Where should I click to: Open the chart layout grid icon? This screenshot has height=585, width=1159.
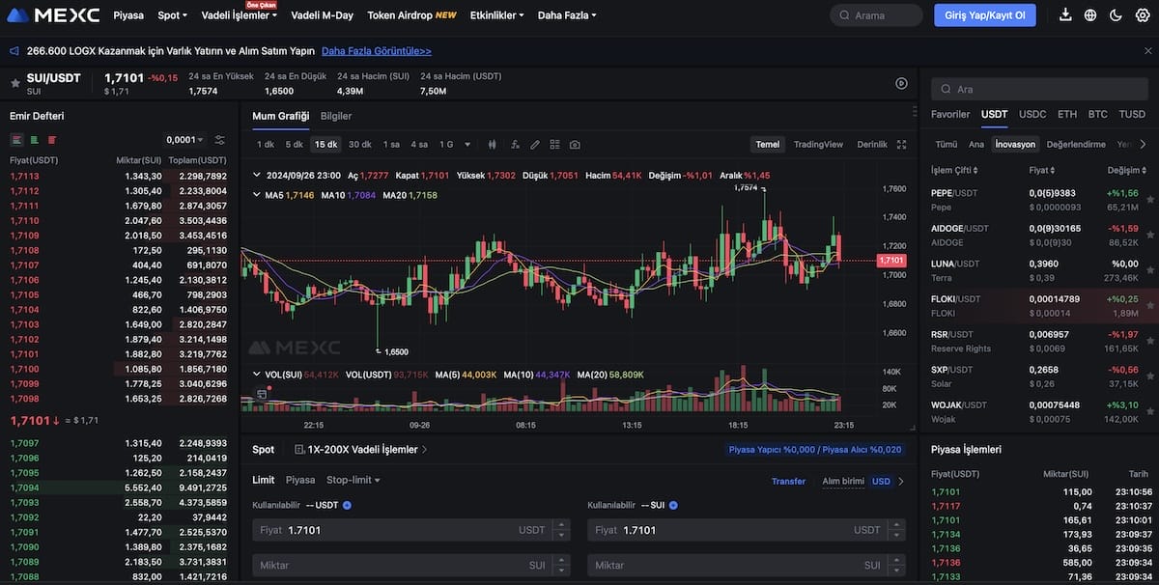pyautogui.click(x=553, y=143)
